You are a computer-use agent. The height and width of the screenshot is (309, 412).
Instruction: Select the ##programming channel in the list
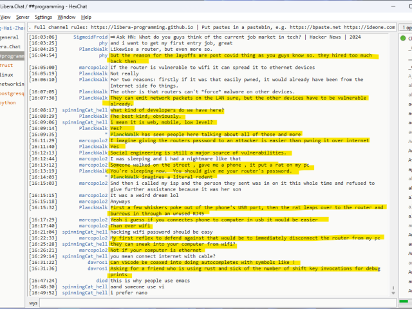[10, 57]
